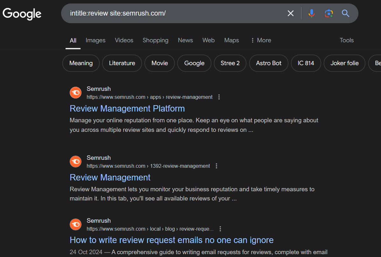Open the Tools options
Image resolution: width=381 pixels, height=257 pixels.
point(347,40)
